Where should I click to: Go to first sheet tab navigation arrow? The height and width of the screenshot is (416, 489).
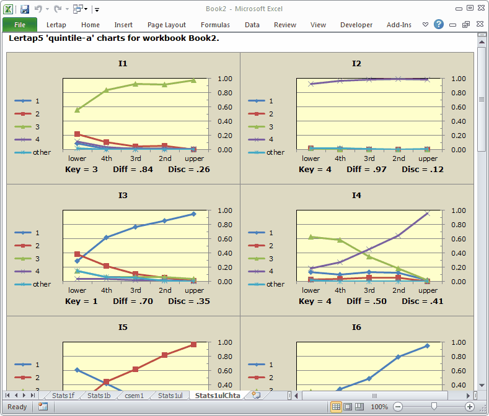[7, 395]
